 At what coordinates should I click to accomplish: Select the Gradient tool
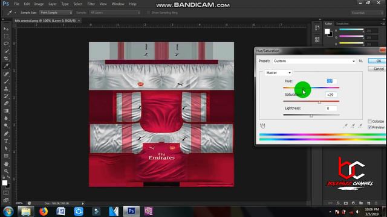coord(6,111)
